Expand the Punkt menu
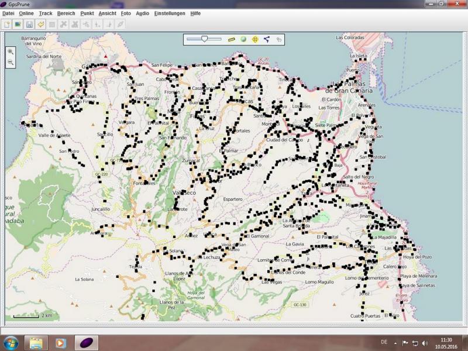The height and width of the screenshot is (351, 468). pyautogui.click(x=87, y=13)
